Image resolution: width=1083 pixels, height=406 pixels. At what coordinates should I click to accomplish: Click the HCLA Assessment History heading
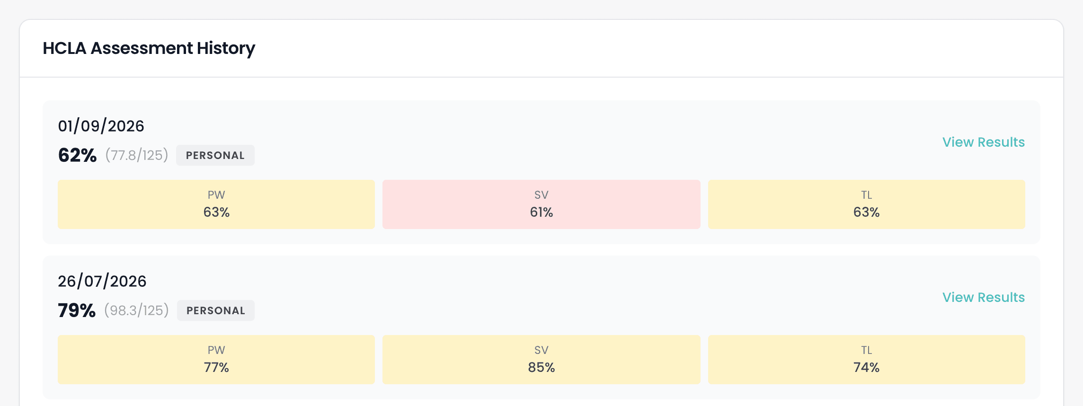point(149,48)
